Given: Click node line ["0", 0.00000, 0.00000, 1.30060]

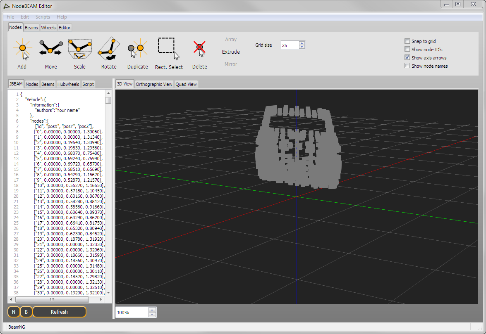Looking at the screenshot, I should click(x=68, y=131).
